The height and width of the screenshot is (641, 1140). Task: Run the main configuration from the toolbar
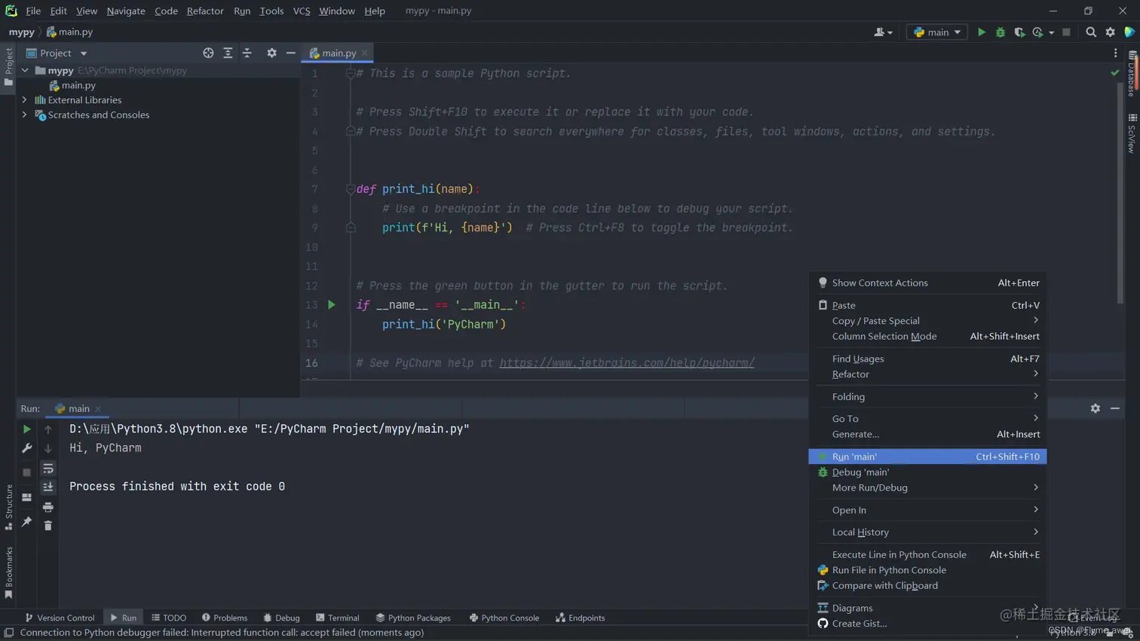pos(981,32)
